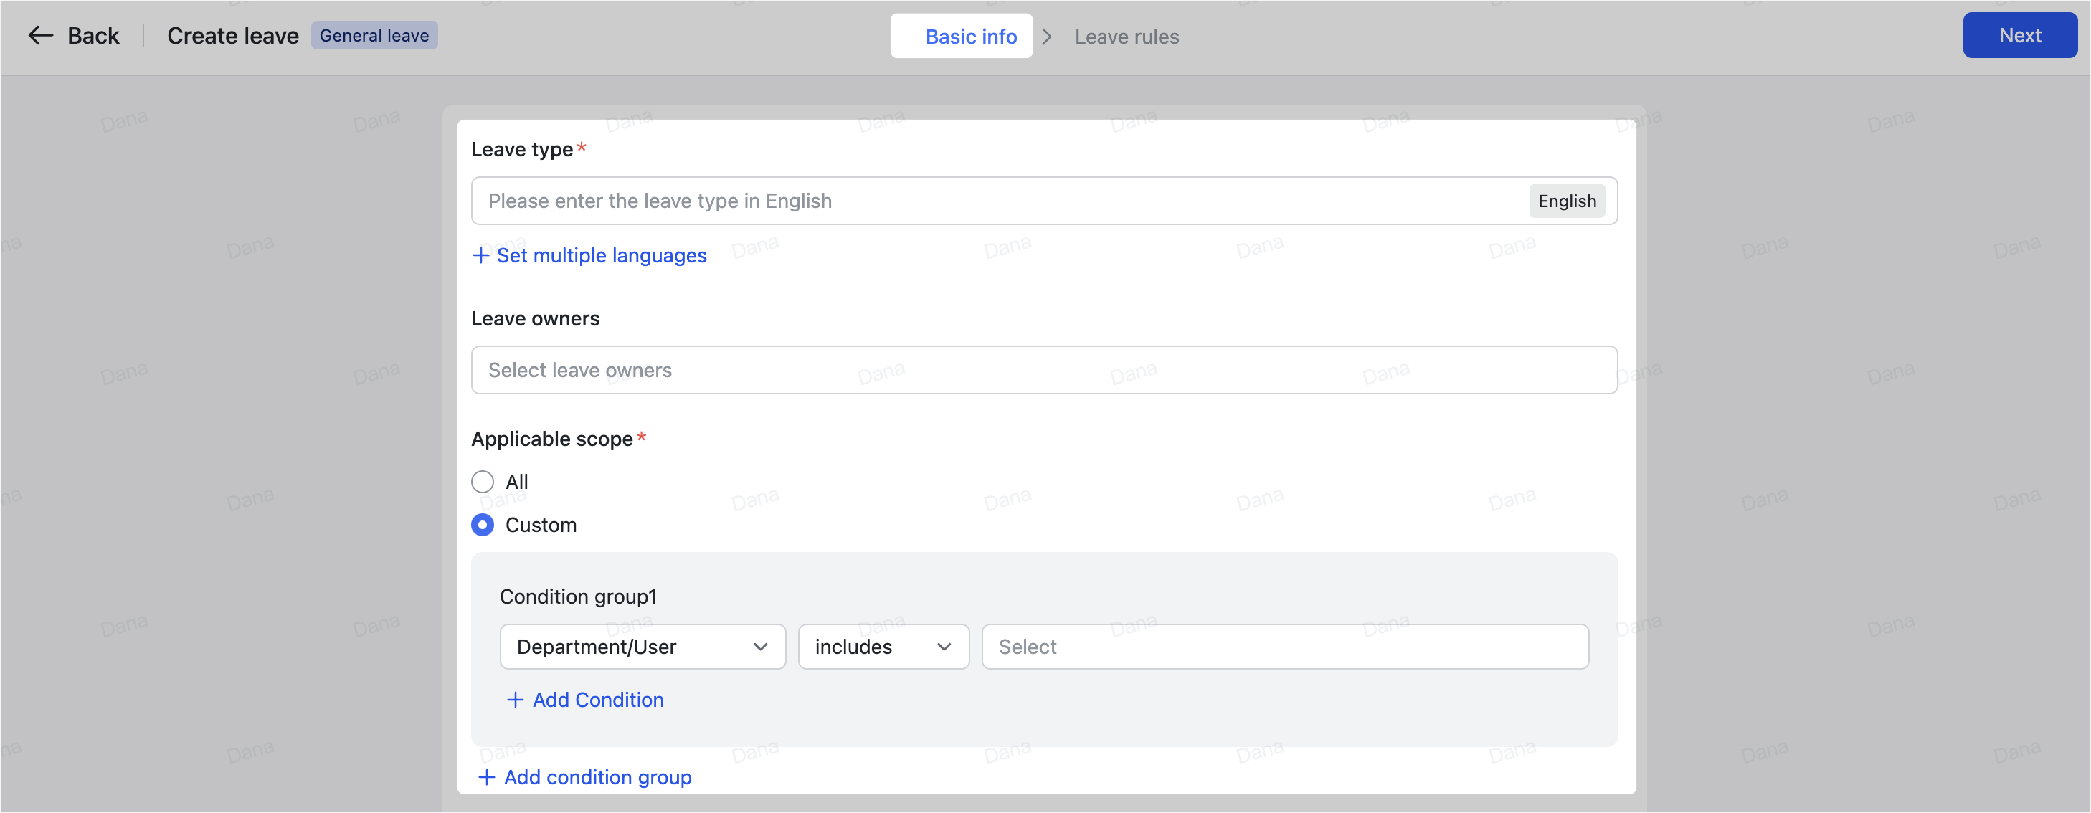Click the Next button
Screen dimensions: 2091x813
(x=2019, y=36)
